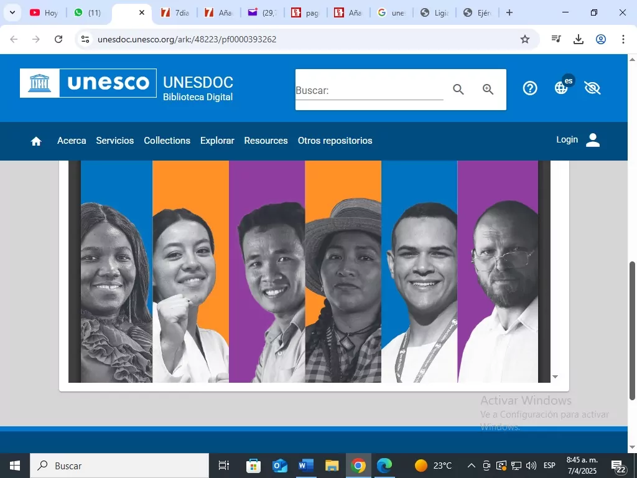Click the page vertical scrollbar thumb
This screenshot has width=637, height=478.
(632, 330)
